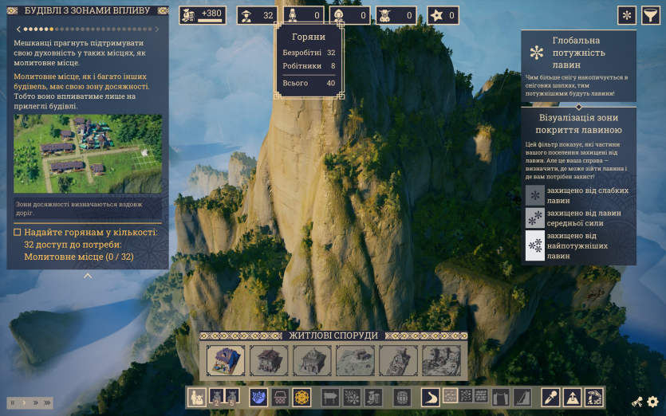The width and height of the screenshot is (666, 416).
Task: Go to previous tutorial page arrow
Action: point(18,29)
